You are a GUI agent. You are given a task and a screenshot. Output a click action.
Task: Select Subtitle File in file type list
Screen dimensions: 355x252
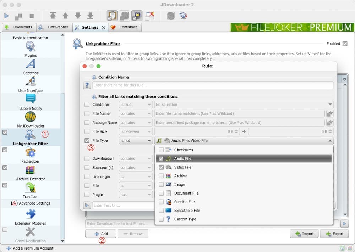(244, 202)
